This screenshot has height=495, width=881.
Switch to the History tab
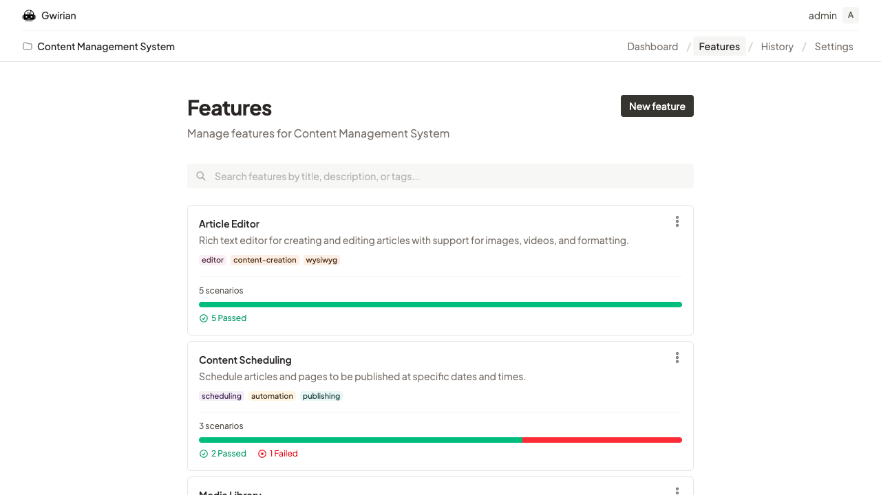click(x=777, y=47)
